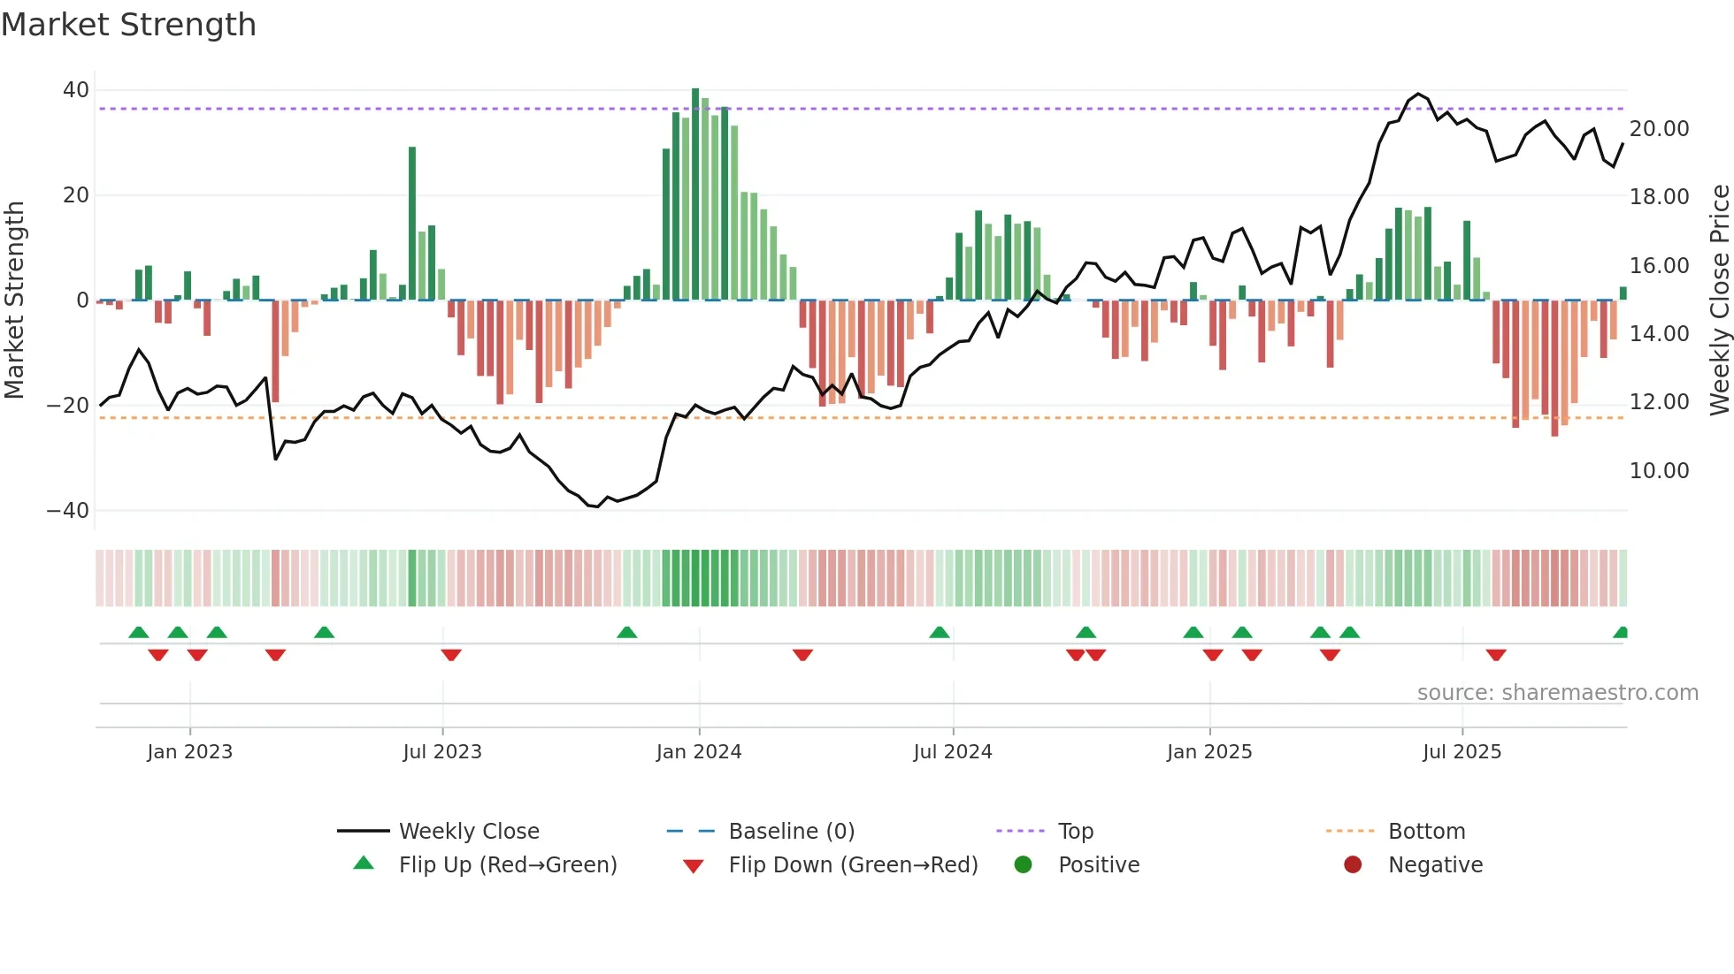This screenshot has width=1734, height=974.
Task: Toggle the Flip Down (Green→Red) legend text
Action: 853,864
